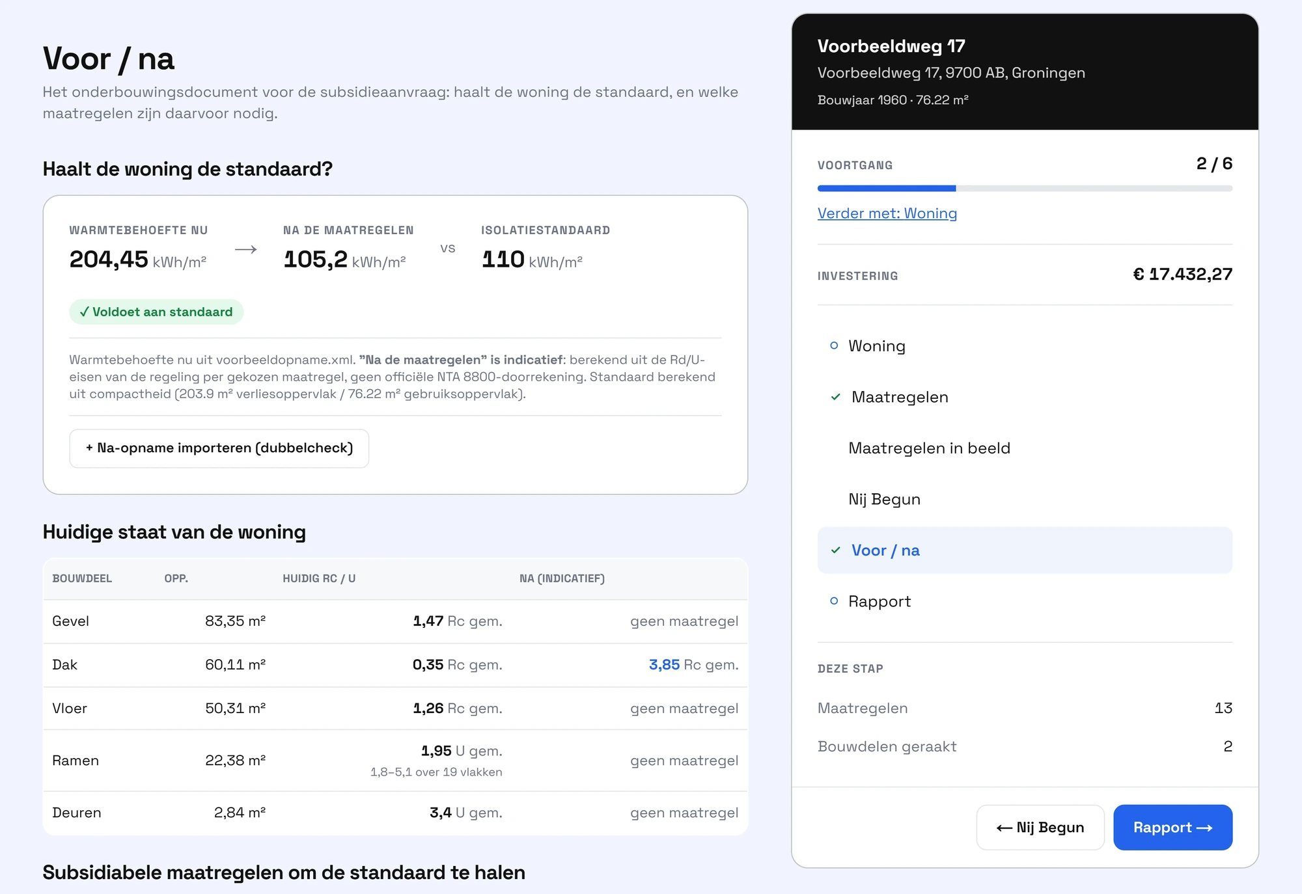Click the Bouwdelen geraakt count row

tap(1025, 747)
